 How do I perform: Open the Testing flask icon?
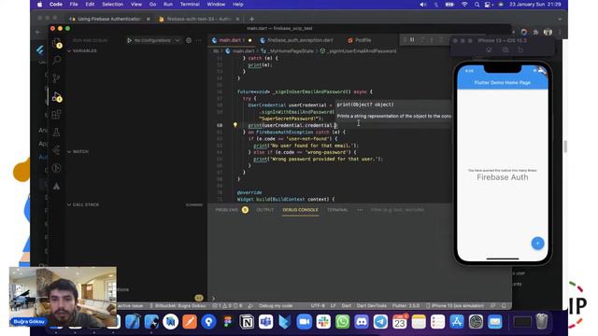click(x=56, y=133)
